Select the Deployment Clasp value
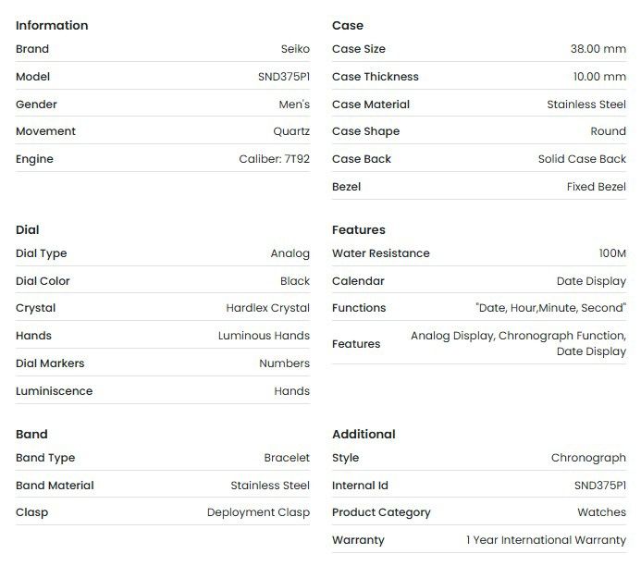The width and height of the screenshot is (641, 566). point(258,512)
